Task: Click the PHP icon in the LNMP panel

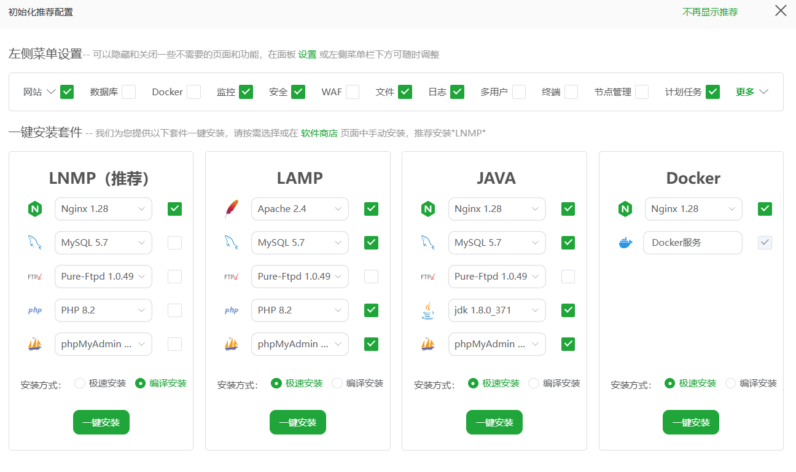Action: (x=35, y=310)
